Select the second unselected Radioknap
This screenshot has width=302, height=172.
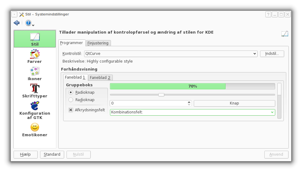pos(71,100)
